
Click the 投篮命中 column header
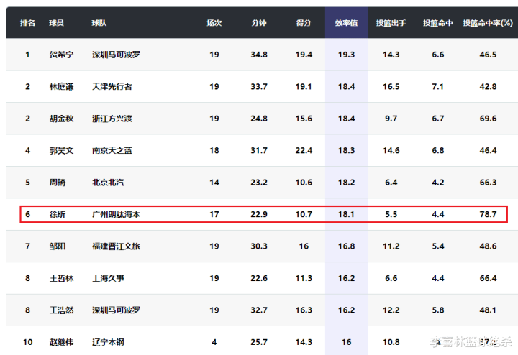point(437,23)
